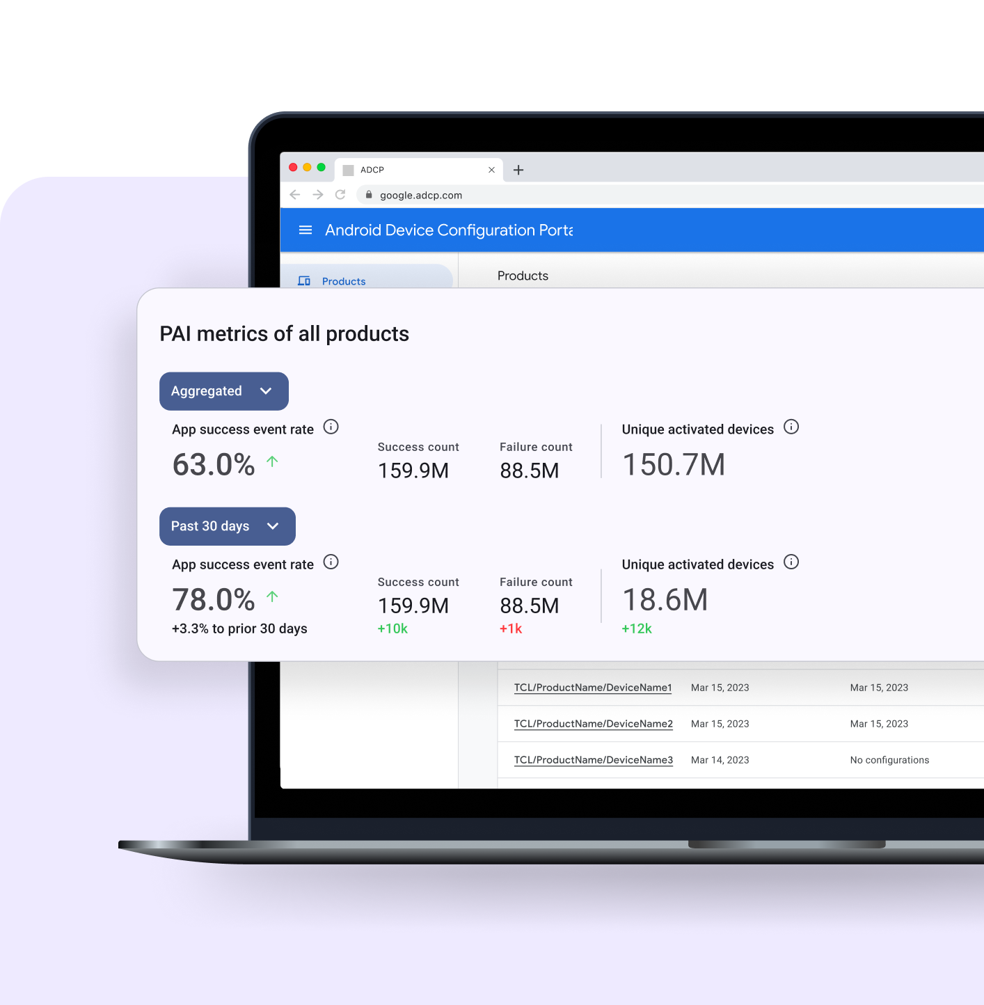984x1005 pixels.
Task: Click the Products sidebar icon
Action: point(304,280)
